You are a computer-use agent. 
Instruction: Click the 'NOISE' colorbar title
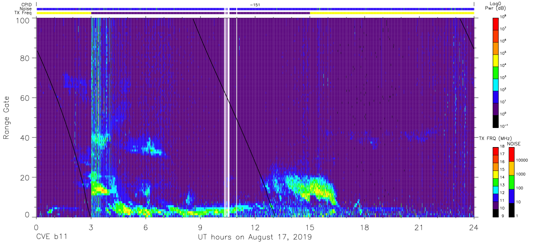pyautogui.click(x=513, y=143)
